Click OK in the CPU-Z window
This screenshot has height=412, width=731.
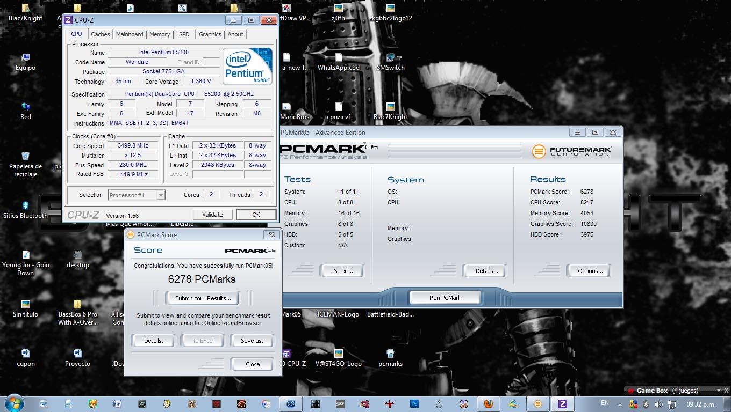coord(256,215)
